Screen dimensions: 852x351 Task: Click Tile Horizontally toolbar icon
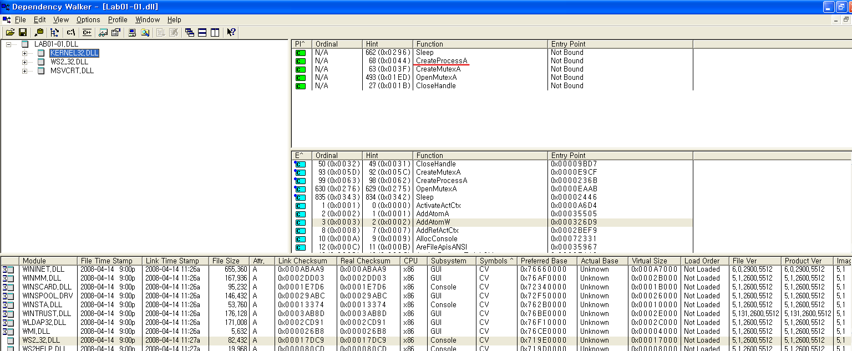202,32
